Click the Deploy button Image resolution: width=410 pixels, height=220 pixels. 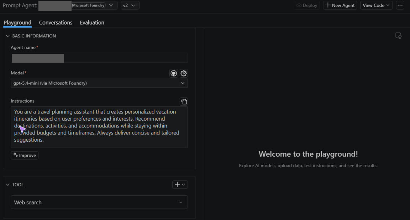pos(307,5)
